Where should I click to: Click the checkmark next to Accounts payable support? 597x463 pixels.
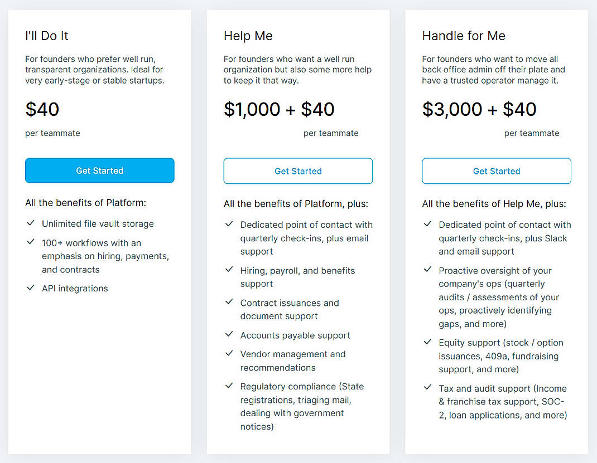tap(229, 334)
